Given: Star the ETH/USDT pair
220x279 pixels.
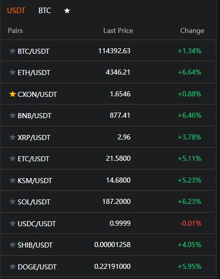Looking at the screenshot, I should [13, 72].
